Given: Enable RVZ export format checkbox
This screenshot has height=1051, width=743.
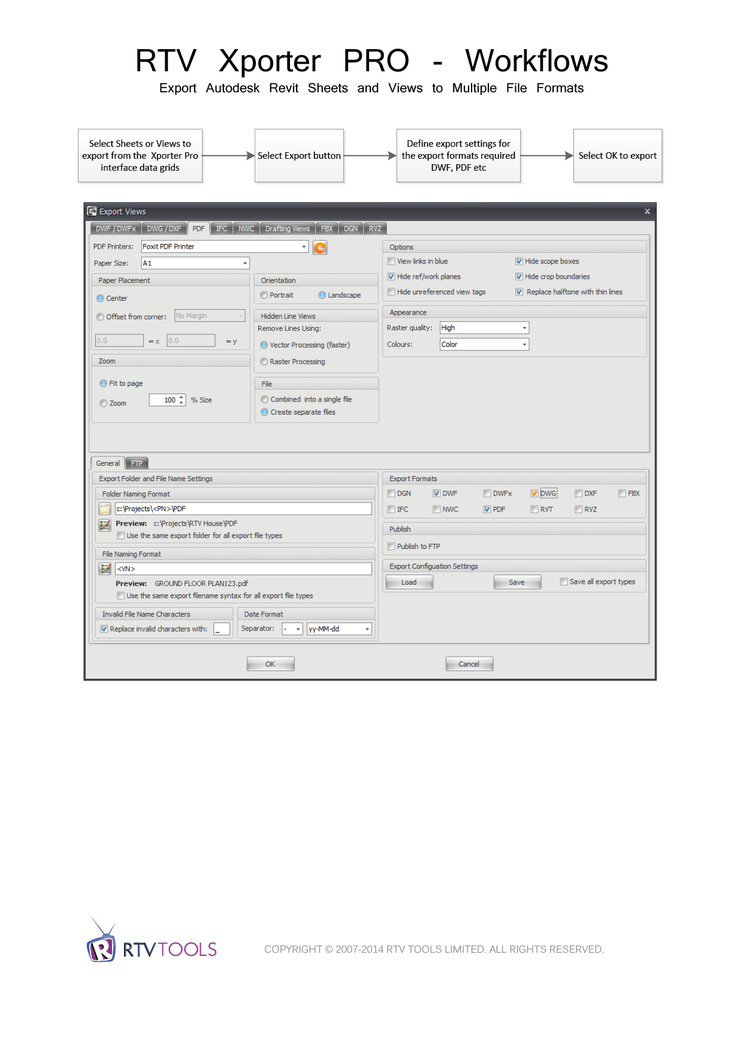Looking at the screenshot, I should tap(579, 509).
